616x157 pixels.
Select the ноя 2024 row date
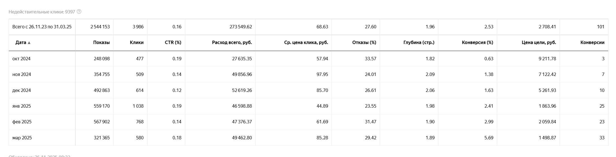click(22, 74)
